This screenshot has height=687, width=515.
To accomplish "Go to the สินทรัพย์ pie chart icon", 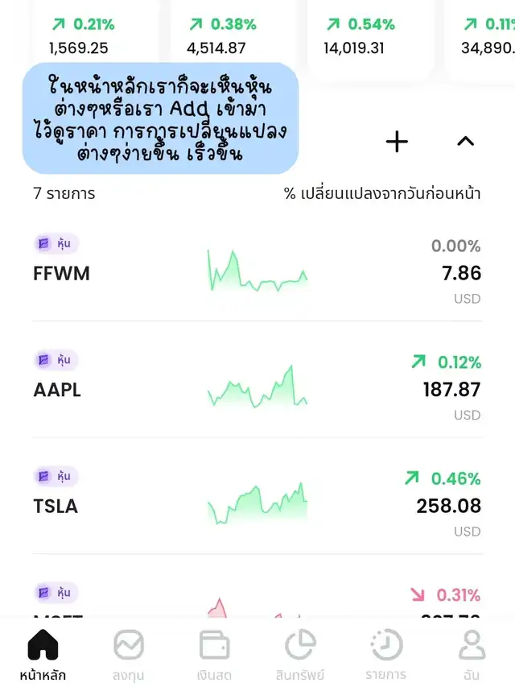I will (x=300, y=654).
